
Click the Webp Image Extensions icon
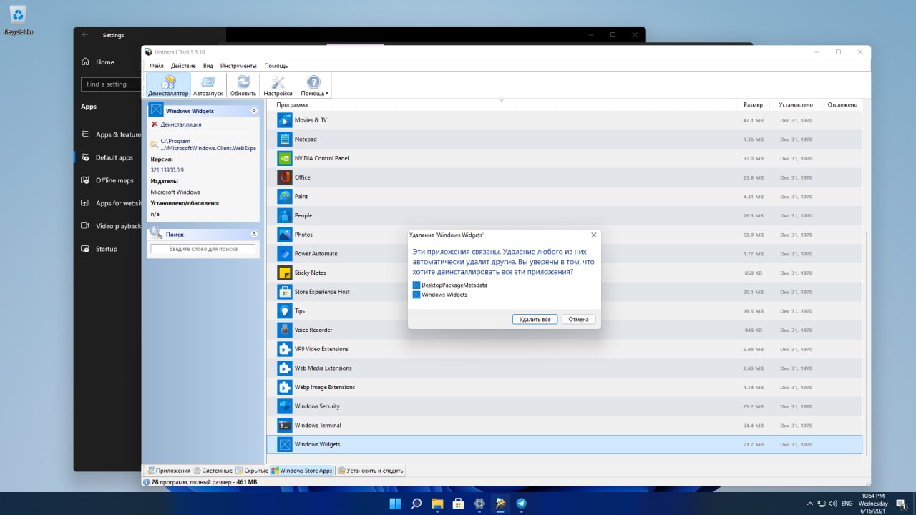(x=284, y=387)
